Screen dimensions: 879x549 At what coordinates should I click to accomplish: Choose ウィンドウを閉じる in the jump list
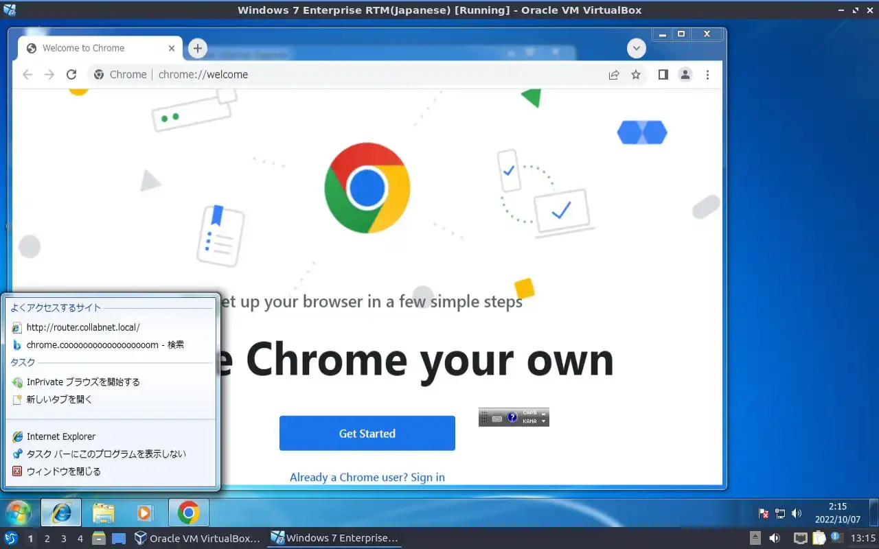(x=111, y=471)
